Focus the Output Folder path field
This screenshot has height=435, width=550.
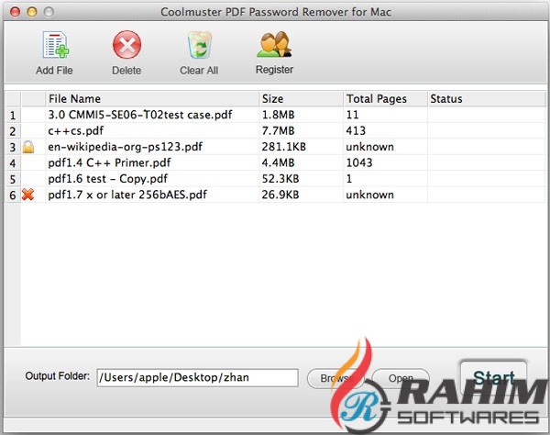coord(197,378)
